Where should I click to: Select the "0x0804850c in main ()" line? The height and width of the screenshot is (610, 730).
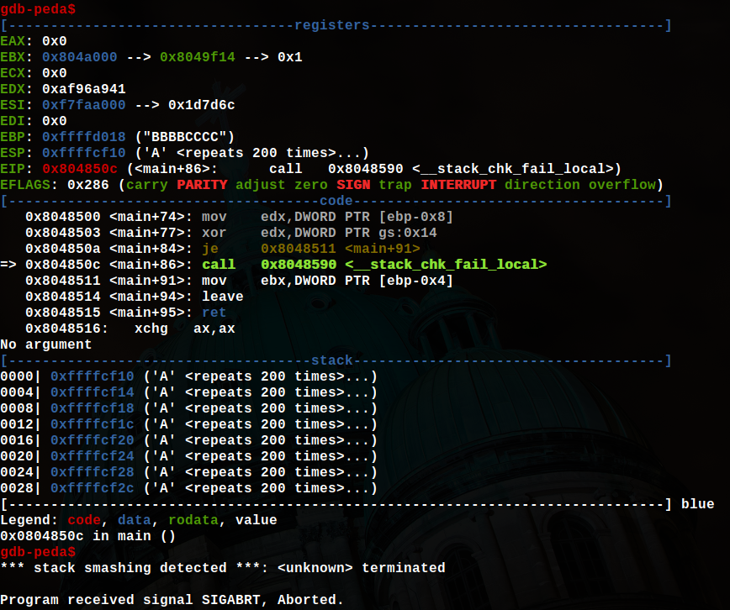88,536
